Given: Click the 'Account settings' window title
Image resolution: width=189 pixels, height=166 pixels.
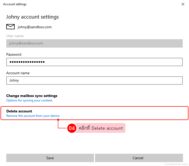Looking at the screenshot, I should click(15, 4).
